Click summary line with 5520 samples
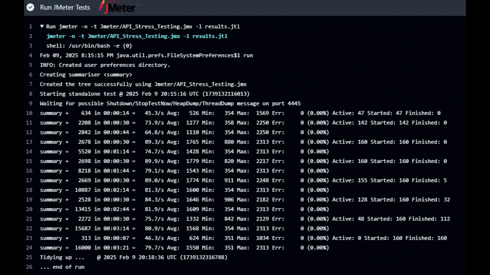 [185, 152]
